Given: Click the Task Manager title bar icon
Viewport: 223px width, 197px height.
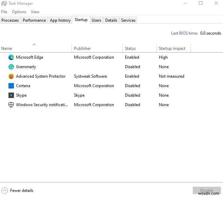Looking at the screenshot, I should (4, 3).
